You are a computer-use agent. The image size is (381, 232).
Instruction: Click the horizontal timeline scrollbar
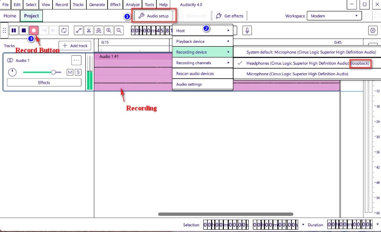pyautogui.click(x=225, y=214)
